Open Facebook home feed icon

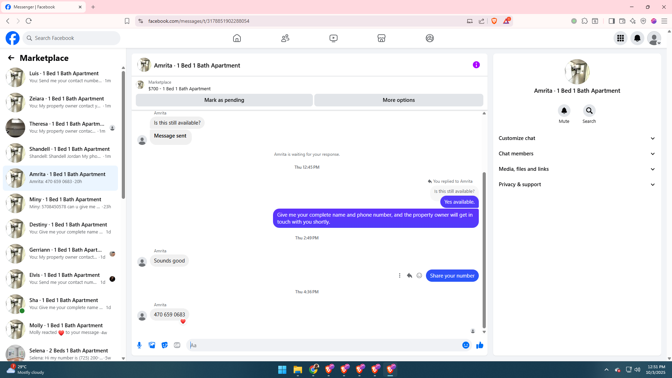pyautogui.click(x=237, y=38)
